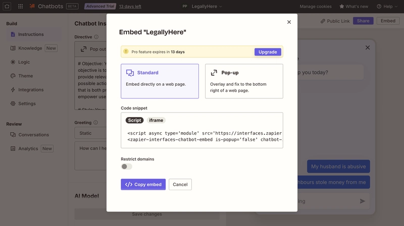Close the chatbot preview panel with its X
Screen dimensions: 404x226
coord(368,47)
